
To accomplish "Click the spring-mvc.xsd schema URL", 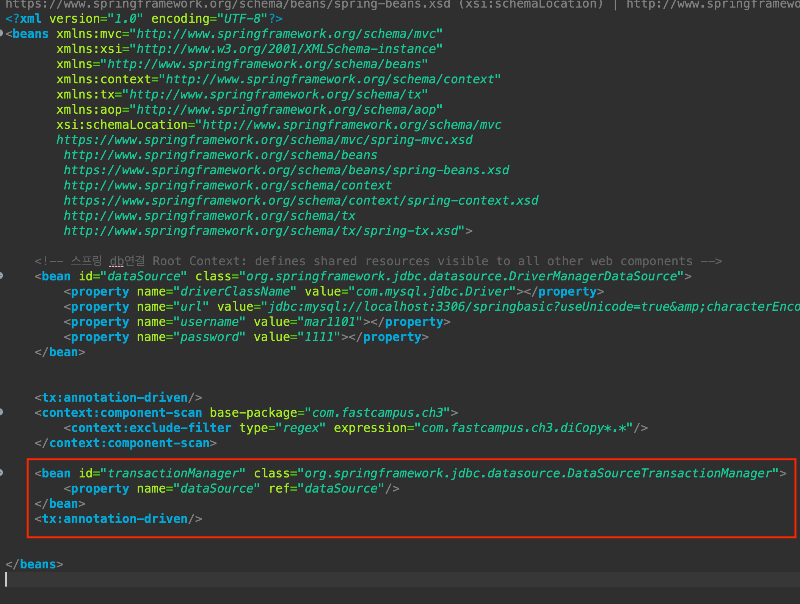I will point(264,140).
